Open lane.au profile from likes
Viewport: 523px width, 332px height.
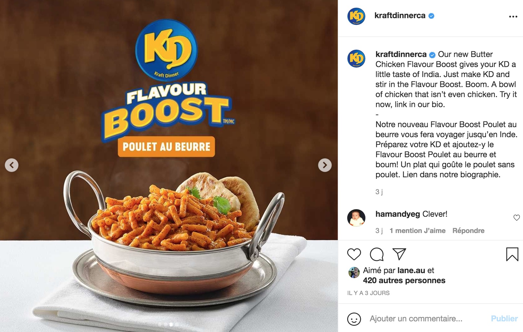[x=411, y=270]
